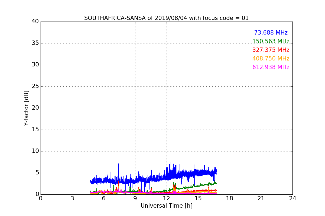
Task: Click y-axis tick value 5
Action: pyautogui.click(x=37, y=173)
